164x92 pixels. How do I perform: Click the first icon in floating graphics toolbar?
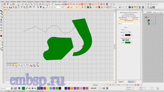pos(8,65)
